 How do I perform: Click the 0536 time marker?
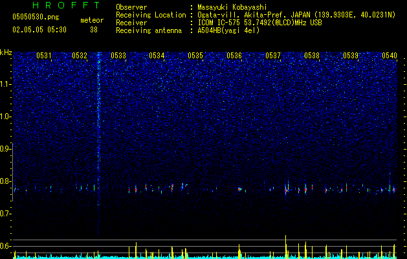[x=234, y=56]
